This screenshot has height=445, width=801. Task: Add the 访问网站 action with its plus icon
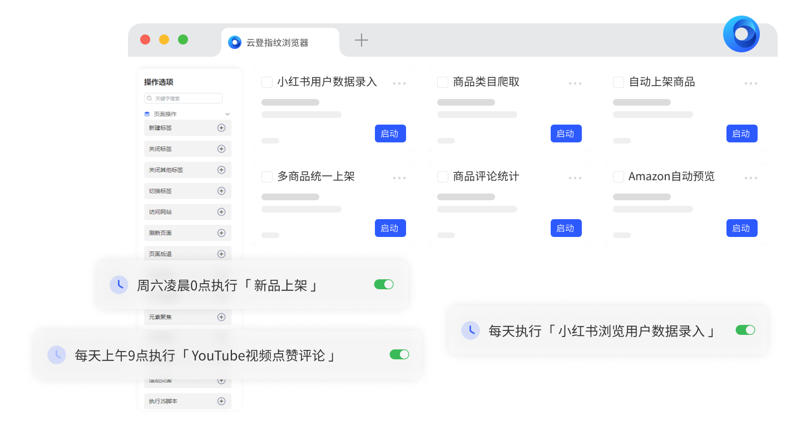tap(221, 212)
